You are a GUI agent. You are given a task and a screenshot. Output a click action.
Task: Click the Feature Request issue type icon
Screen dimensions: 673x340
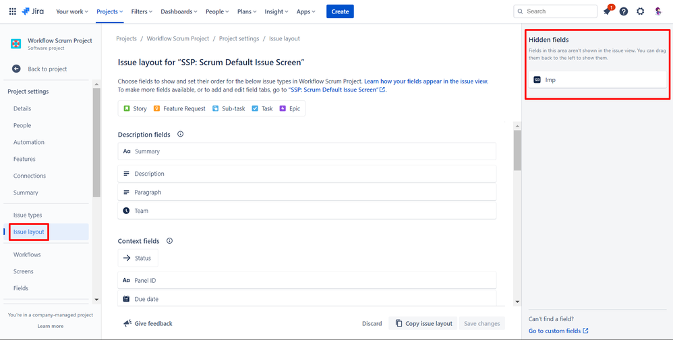(x=156, y=108)
